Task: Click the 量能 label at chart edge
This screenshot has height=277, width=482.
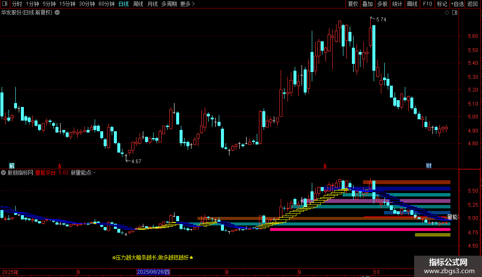Action: [x=453, y=217]
